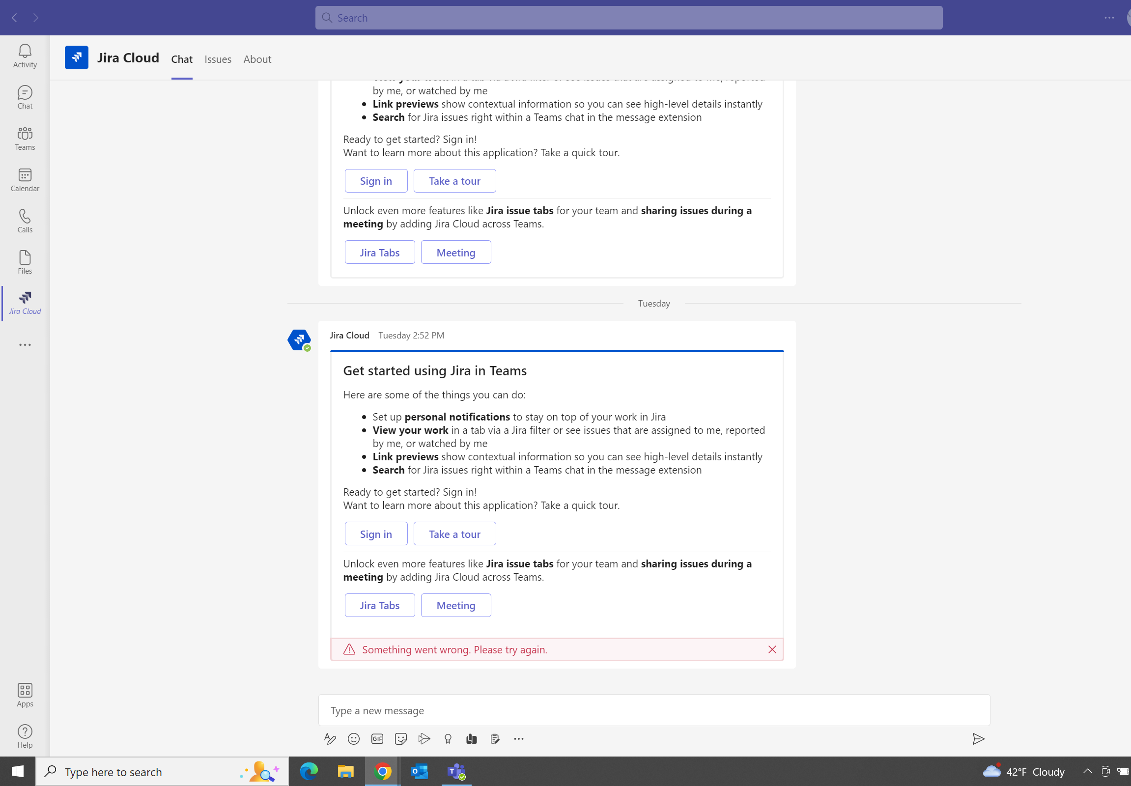Click Sign in button above the Tuesday divider
The image size is (1131, 786).
coord(376,181)
